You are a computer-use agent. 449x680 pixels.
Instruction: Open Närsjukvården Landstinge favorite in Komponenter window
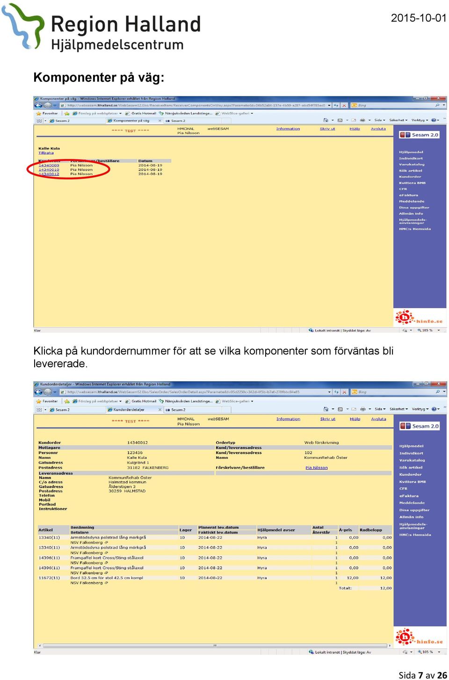tap(186, 113)
